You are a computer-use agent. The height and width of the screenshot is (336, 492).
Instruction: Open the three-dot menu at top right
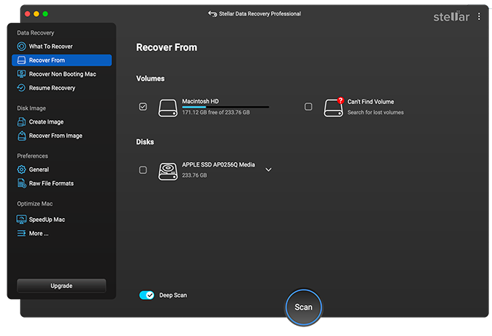479,16
